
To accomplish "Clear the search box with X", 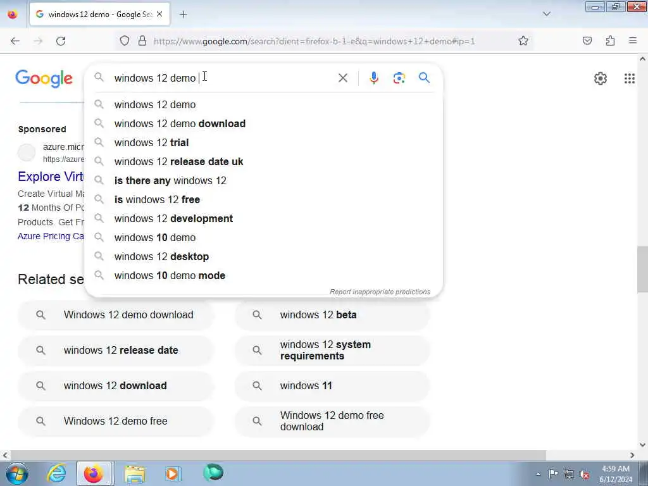I will (x=342, y=78).
